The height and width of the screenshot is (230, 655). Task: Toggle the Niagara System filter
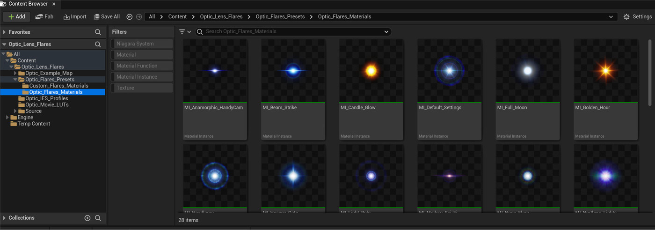142,44
